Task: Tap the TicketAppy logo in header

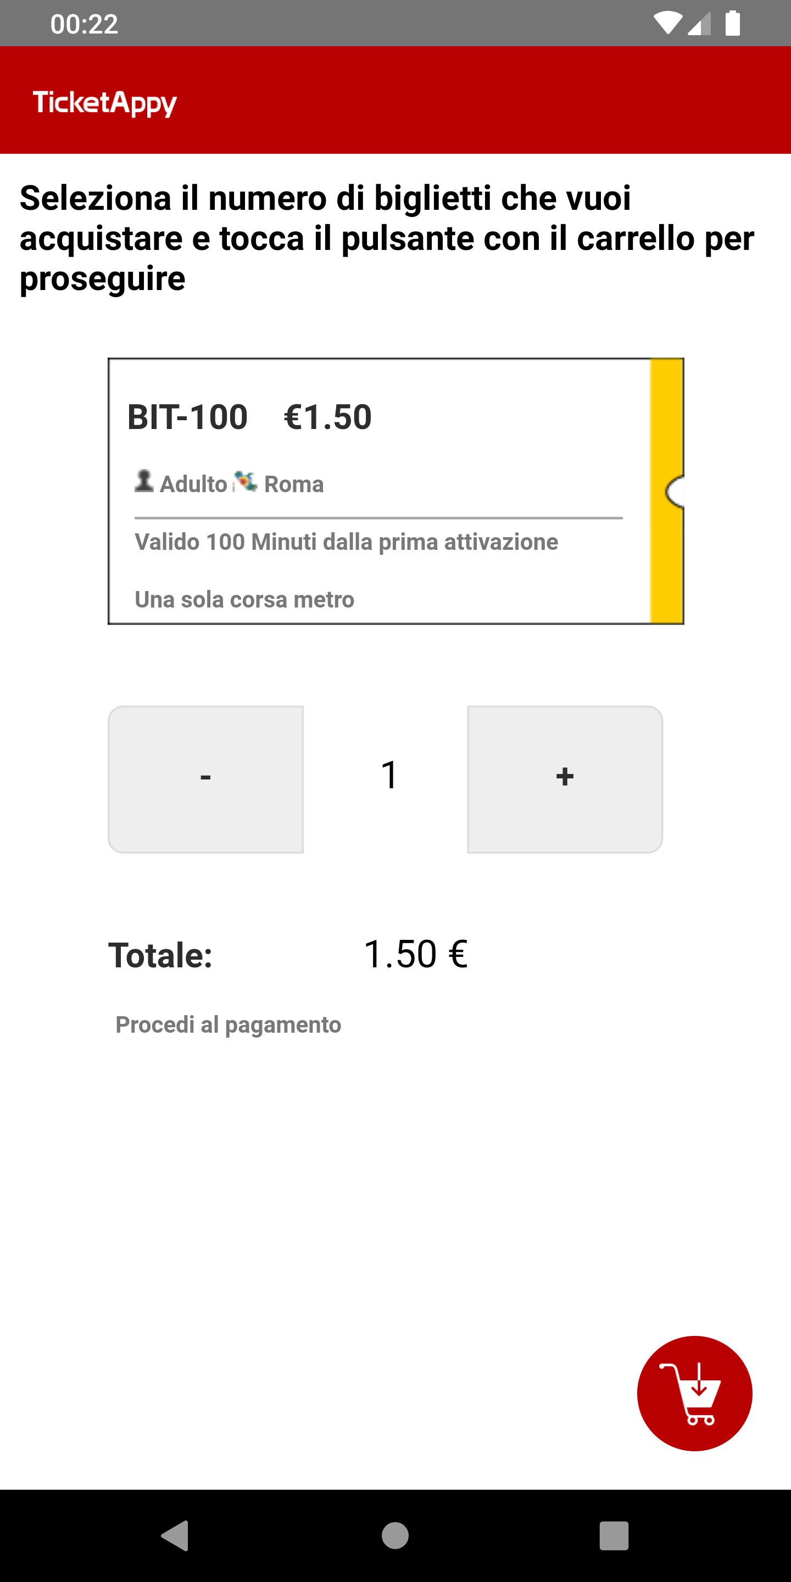Action: pos(105,103)
